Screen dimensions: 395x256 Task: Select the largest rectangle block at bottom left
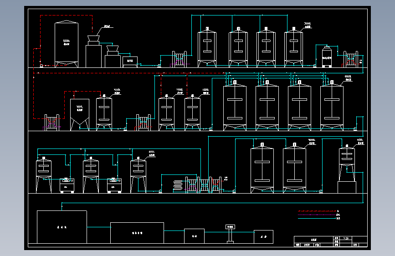[62, 227]
